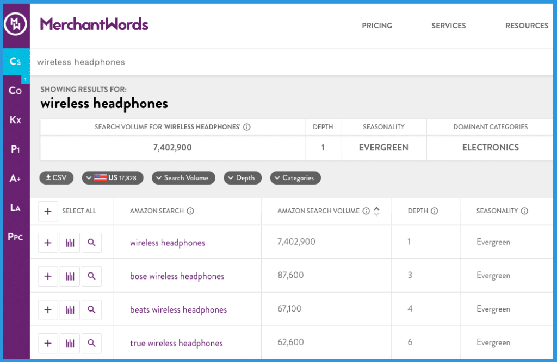Image resolution: width=557 pixels, height=362 pixels.
Task: Open the P1 sidebar tool
Action: tap(15, 149)
